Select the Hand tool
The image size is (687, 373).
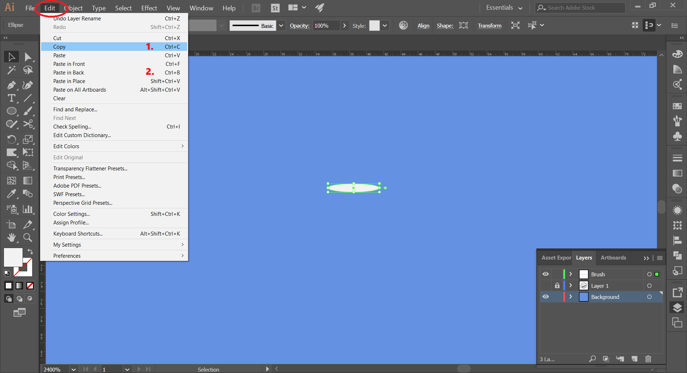[11, 237]
